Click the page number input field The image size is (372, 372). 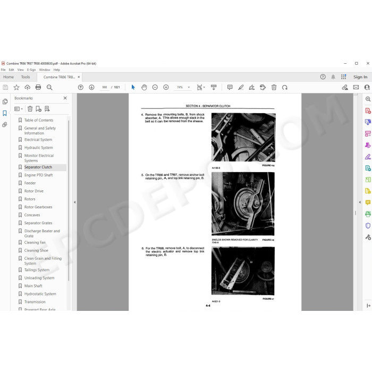(x=104, y=87)
